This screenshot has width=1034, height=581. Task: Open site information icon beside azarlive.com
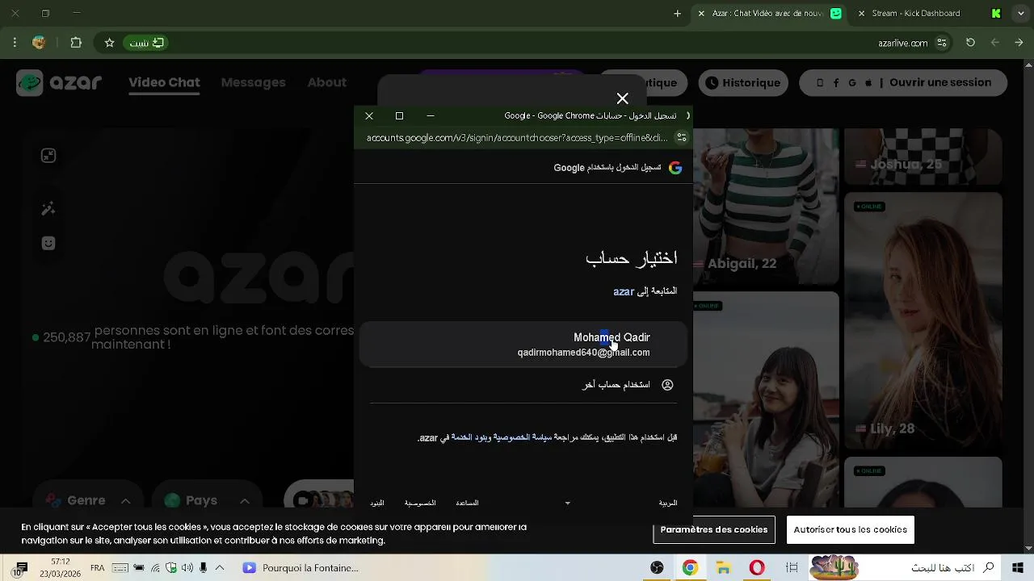(x=942, y=43)
